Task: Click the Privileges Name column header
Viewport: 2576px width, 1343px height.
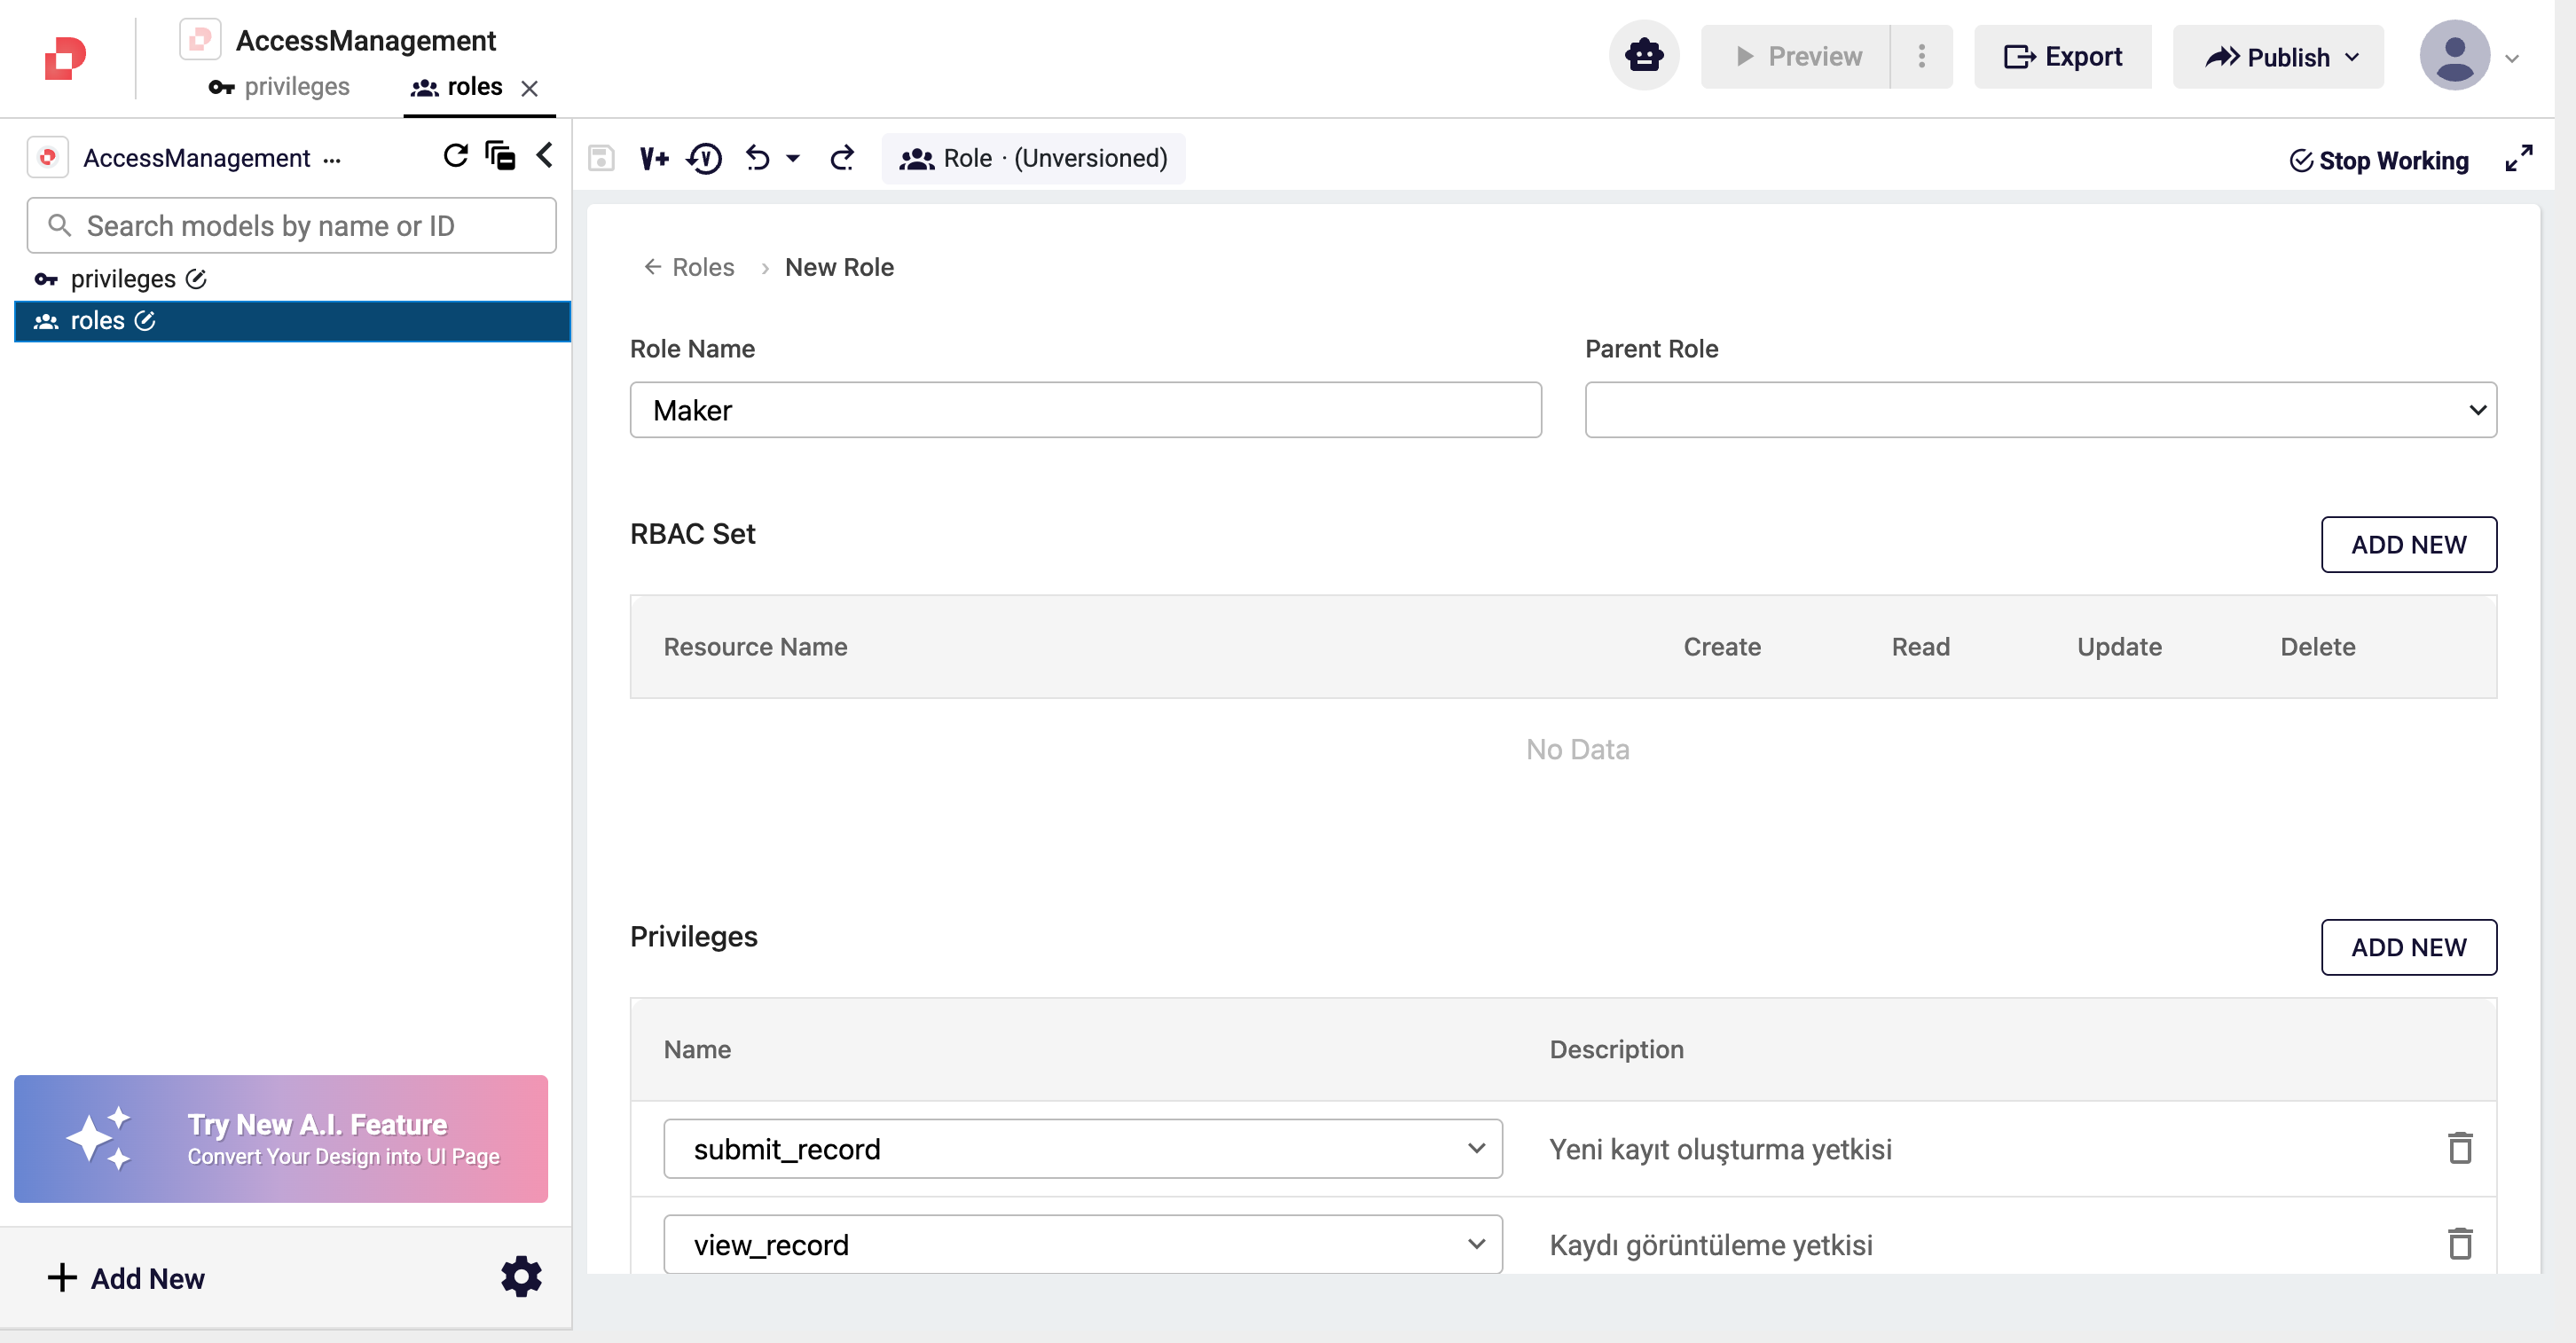Action: (697, 1049)
